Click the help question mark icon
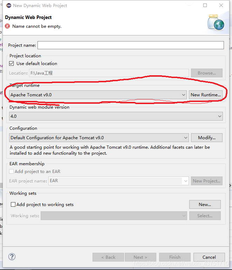The height and width of the screenshot is (270, 232). (x=12, y=257)
